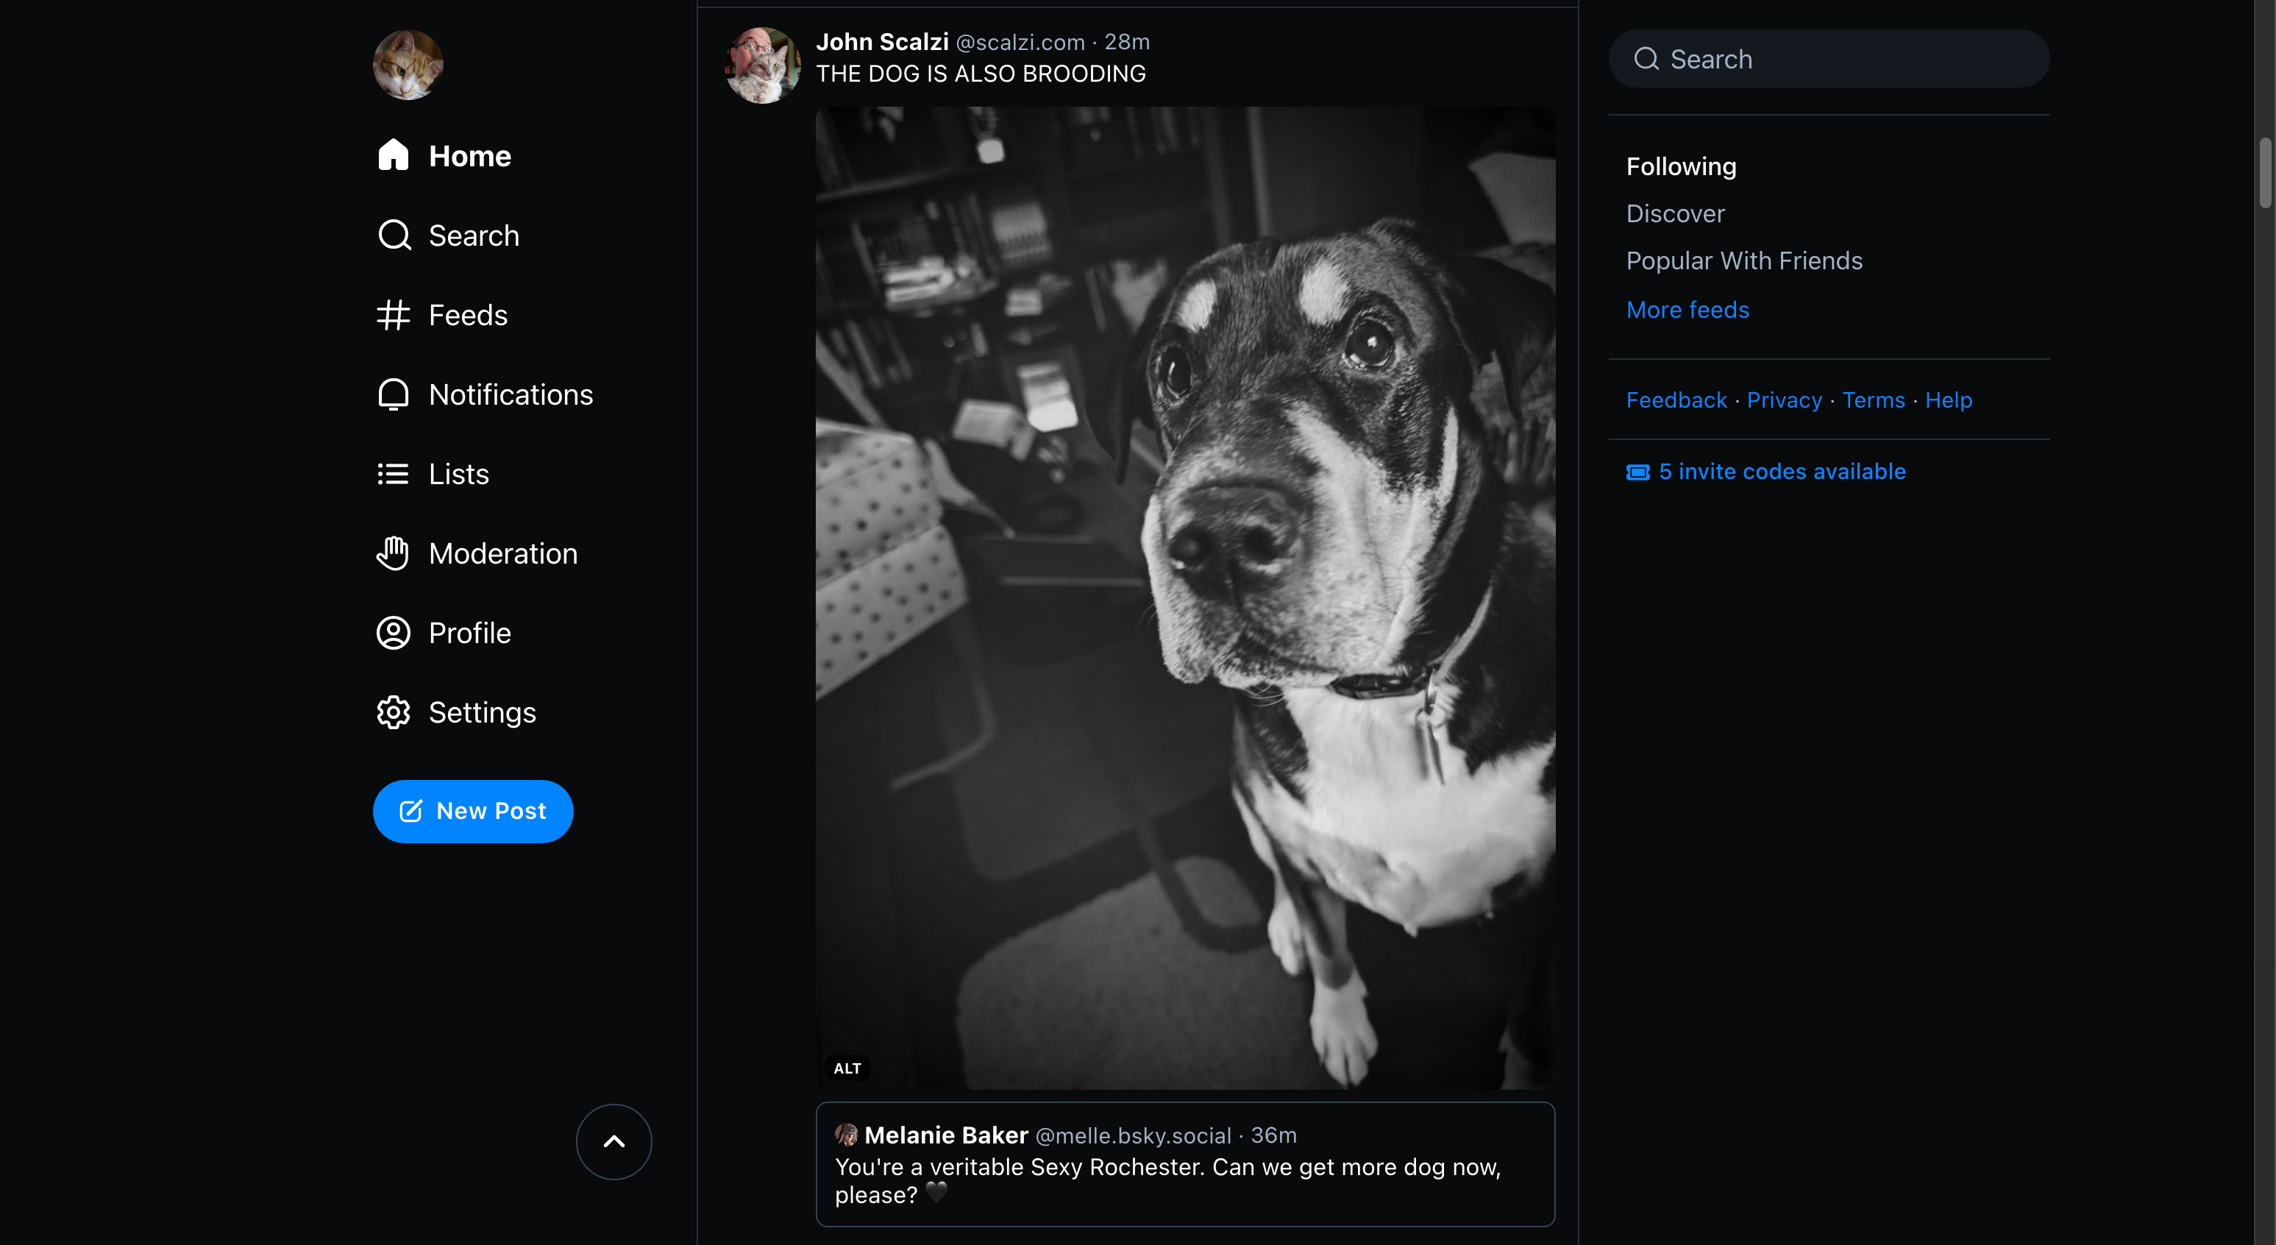Image resolution: width=2276 pixels, height=1245 pixels.
Task: Open Lists using the bullet list icon
Action: [x=393, y=474]
